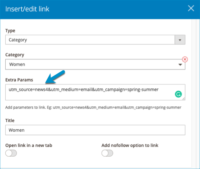
Task: Open the Category selector showing Women
Action: pyautogui.click(x=95, y=64)
